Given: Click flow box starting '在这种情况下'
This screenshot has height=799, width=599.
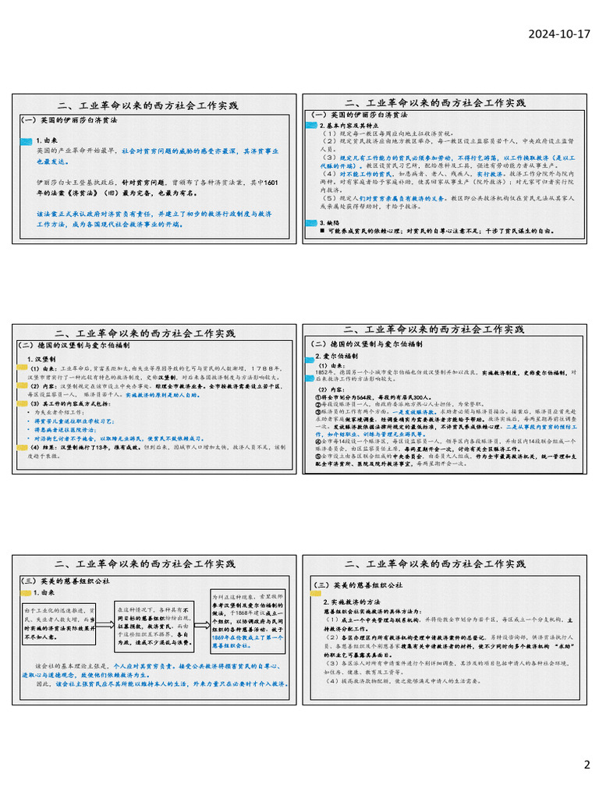Looking at the screenshot, I should point(154,627).
